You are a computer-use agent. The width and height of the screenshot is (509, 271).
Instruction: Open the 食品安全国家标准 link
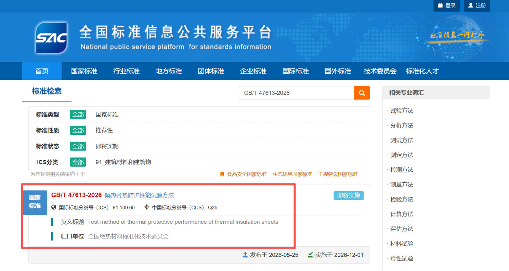[247, 174]
